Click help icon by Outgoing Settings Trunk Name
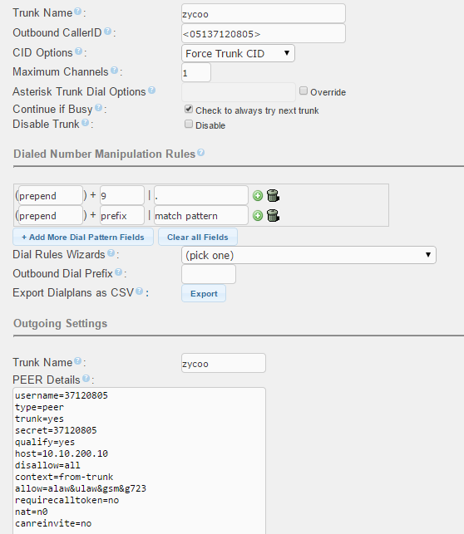Screen dimensions: 464x534 [77, 361]
